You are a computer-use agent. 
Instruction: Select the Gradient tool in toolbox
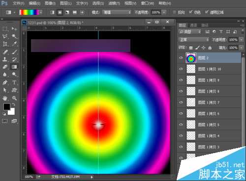click(x=14, y=67)
